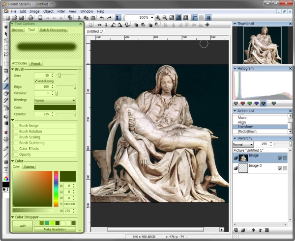
Task: Click the Zoom in magnifier icon
Action: pos(158,18)
